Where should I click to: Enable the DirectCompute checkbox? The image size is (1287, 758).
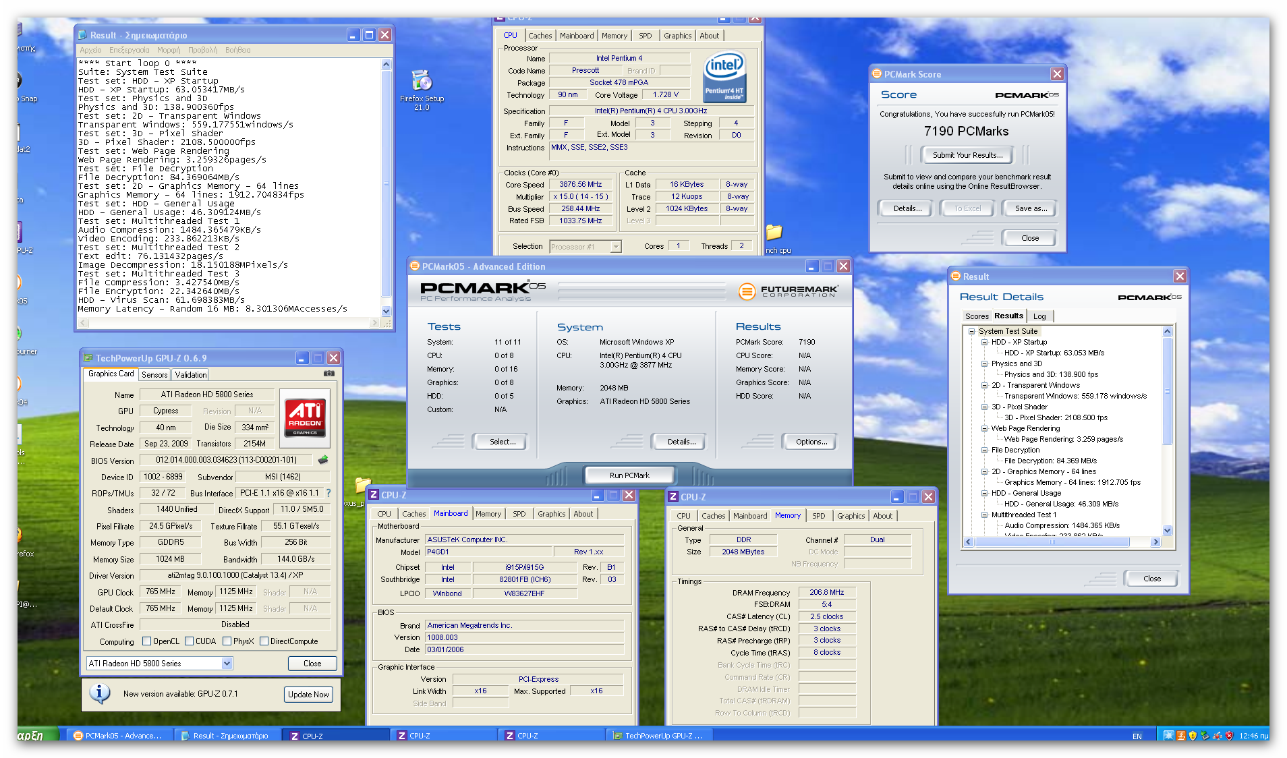point(264,641)
